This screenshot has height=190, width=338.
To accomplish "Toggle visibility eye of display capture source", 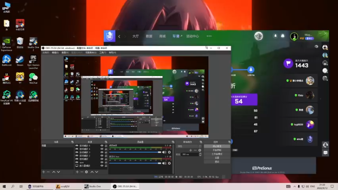I will click(102, 166).
